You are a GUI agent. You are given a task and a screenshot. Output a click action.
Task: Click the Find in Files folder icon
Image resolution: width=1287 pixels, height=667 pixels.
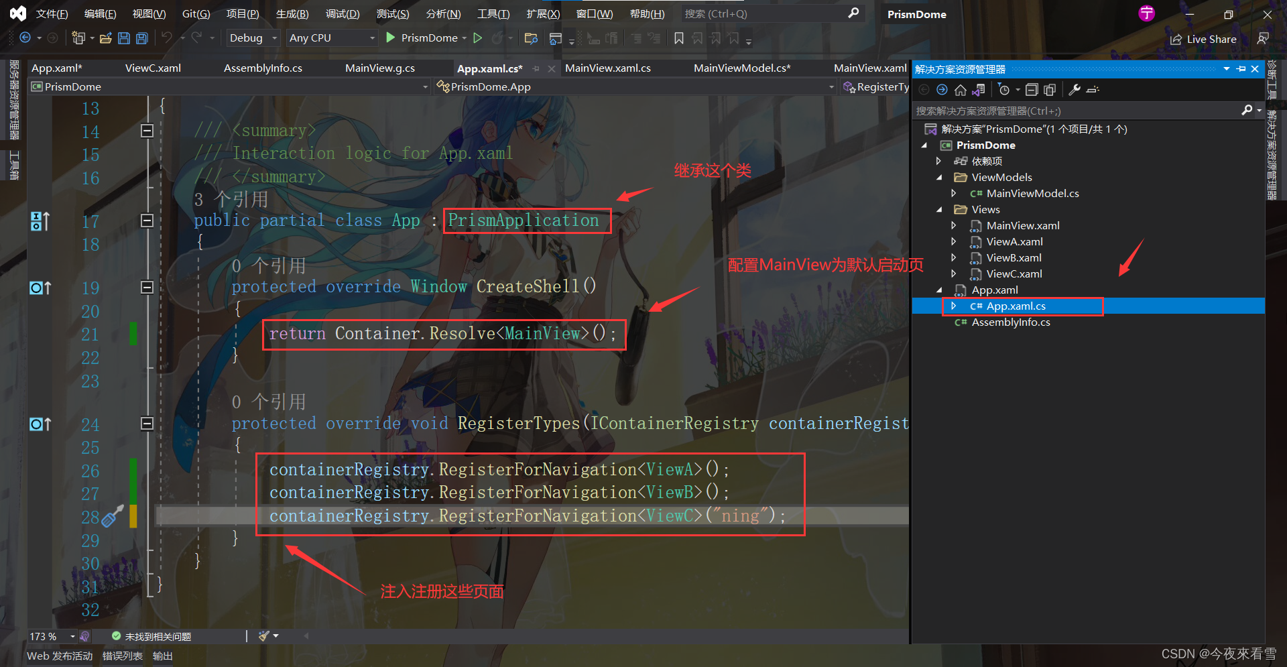(531, 38)
